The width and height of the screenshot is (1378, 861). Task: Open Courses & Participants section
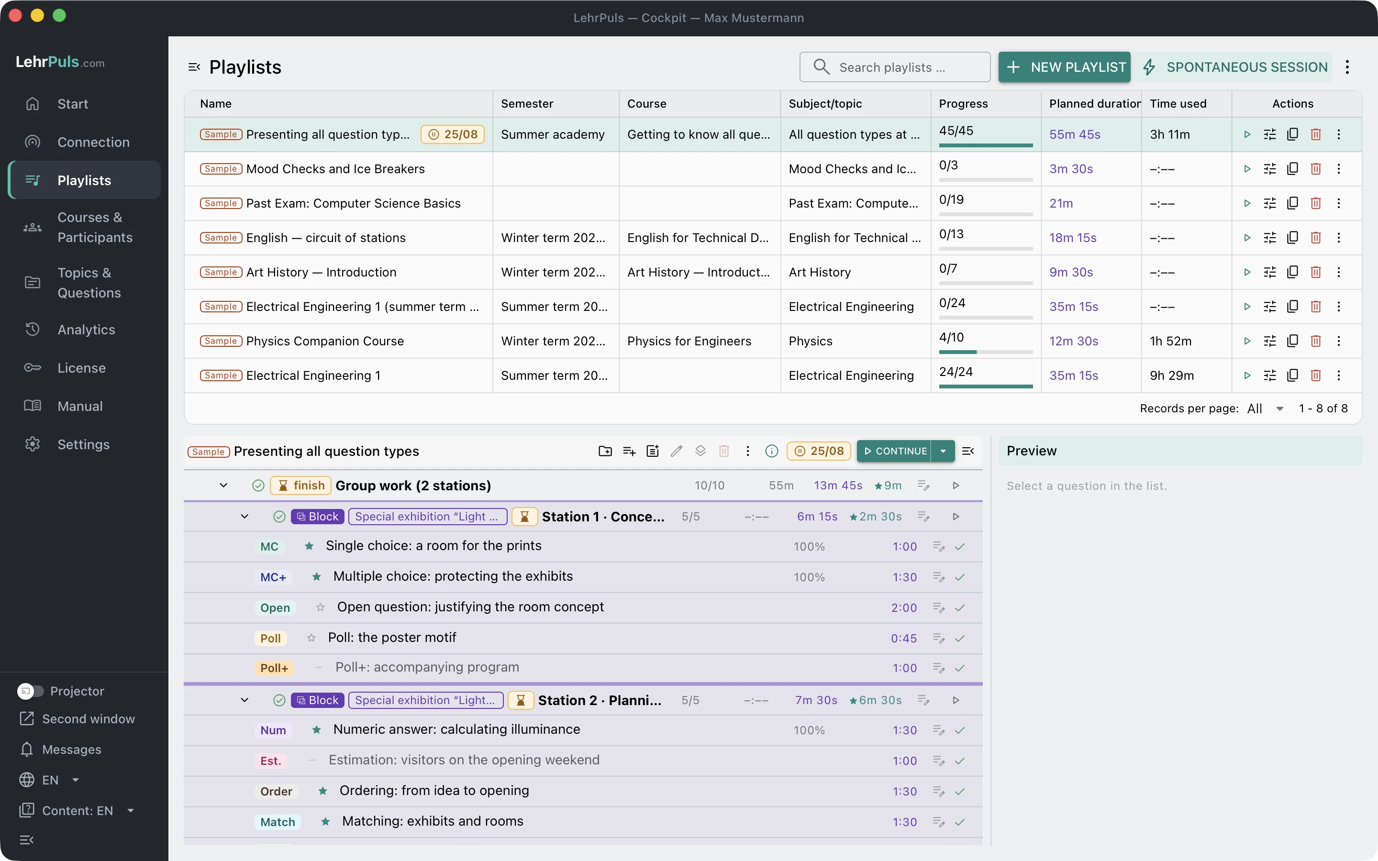tap(84, 227)
